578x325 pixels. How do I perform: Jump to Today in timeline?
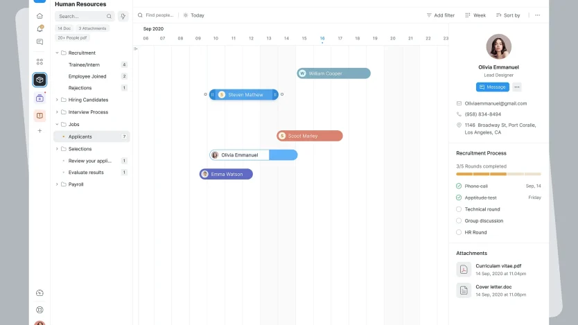coord(194,15)
